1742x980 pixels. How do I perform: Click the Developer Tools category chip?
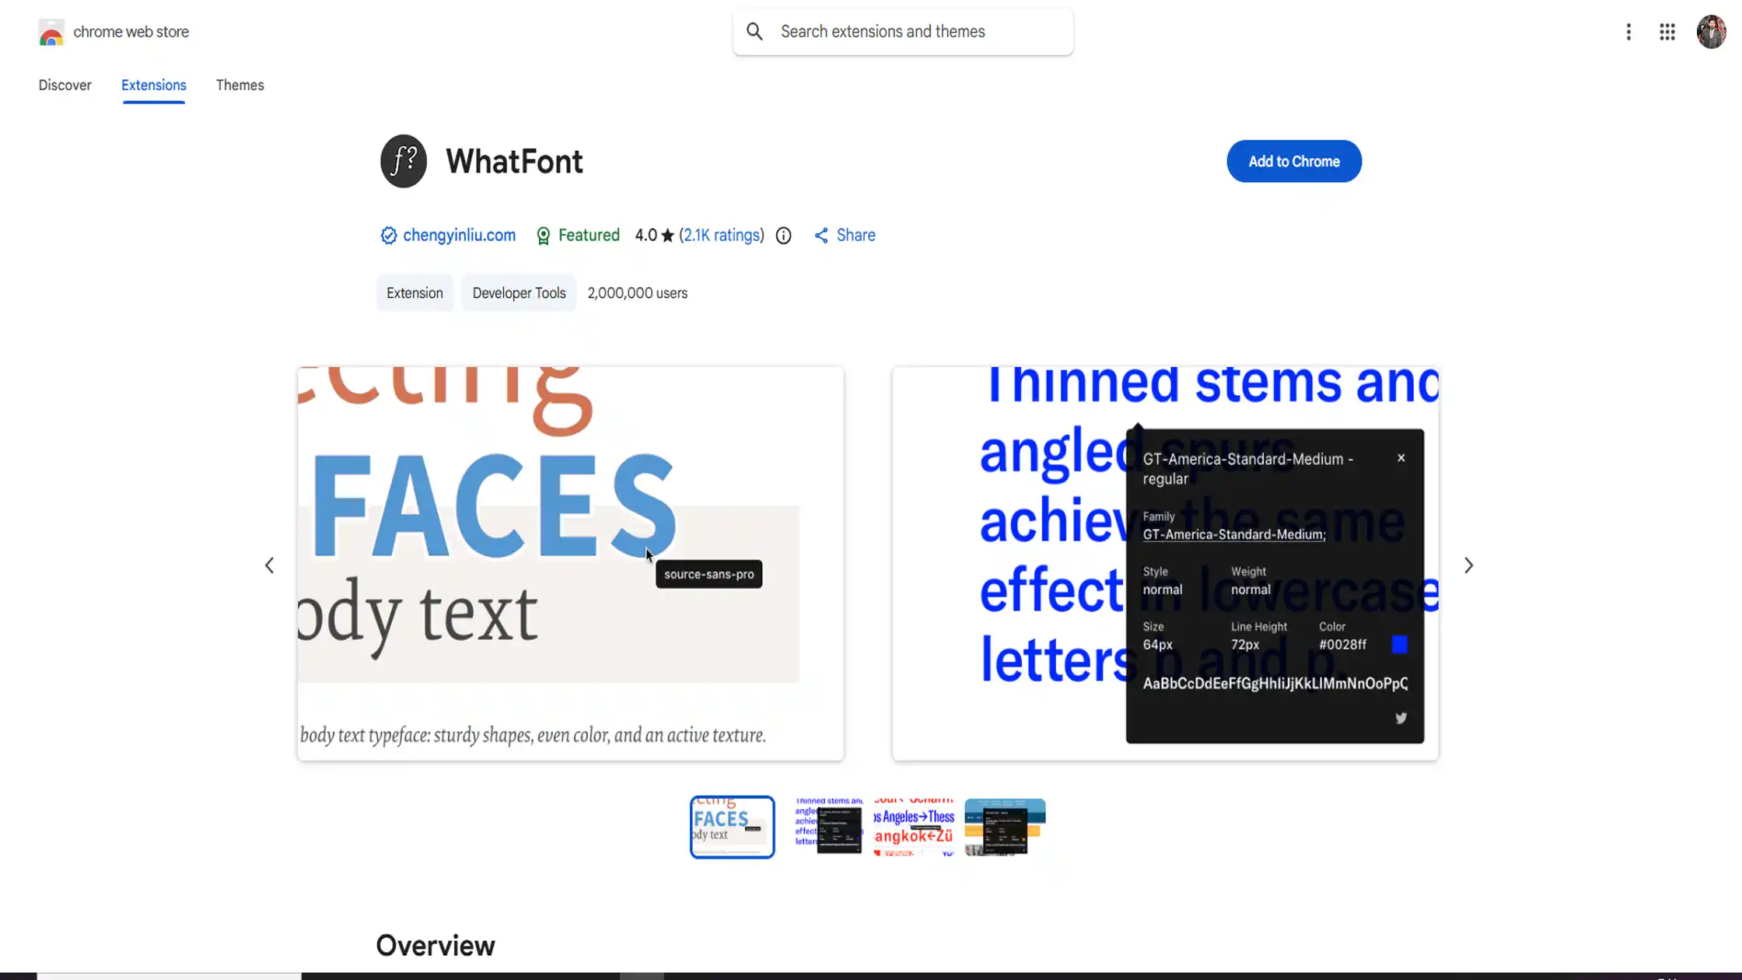pyautogui.click(x=519, y=293)
